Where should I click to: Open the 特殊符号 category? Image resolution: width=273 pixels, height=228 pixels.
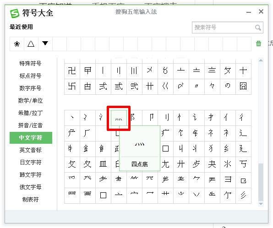[x=31, y=63]
